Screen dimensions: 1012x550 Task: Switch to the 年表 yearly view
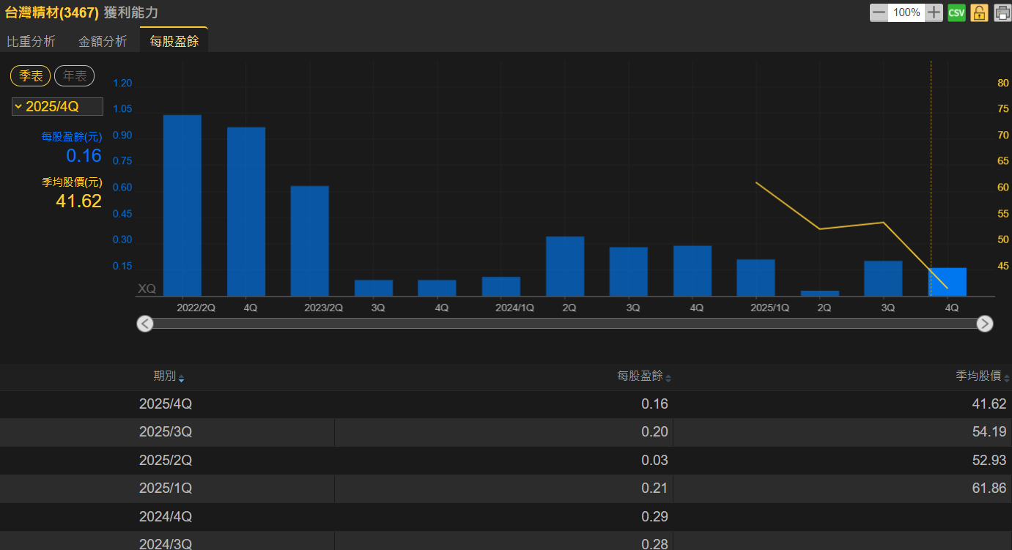pos(74,75)
